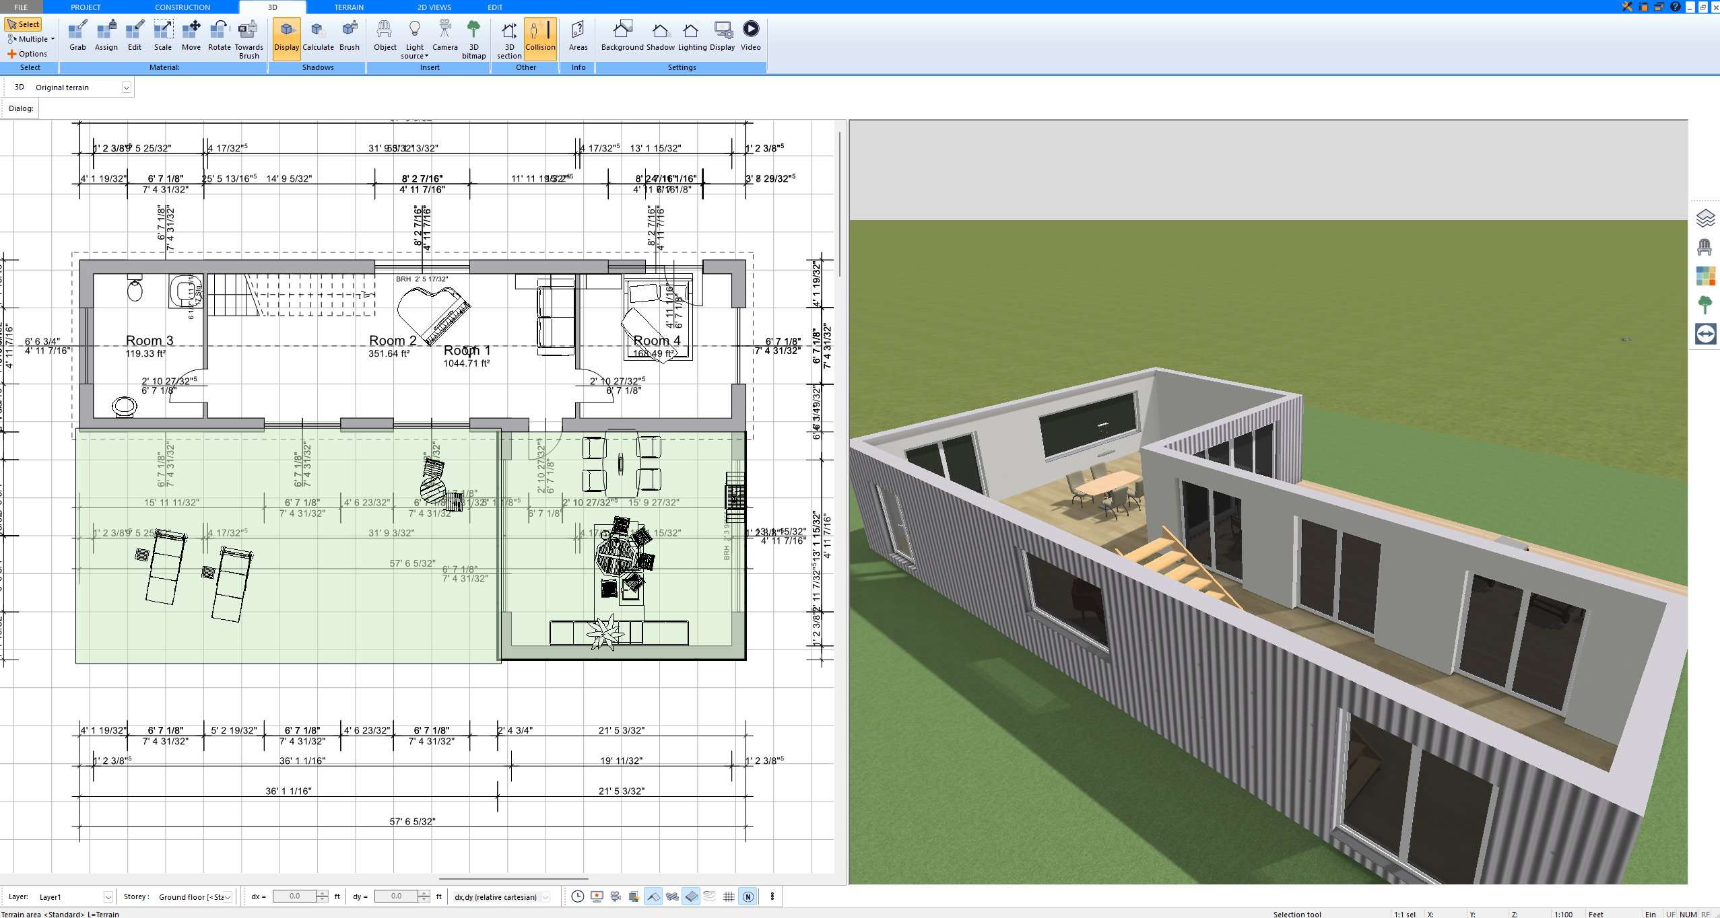Open Display settings in Settings group
Image resolution: width=1720 pixels, height=918 pixels.
(x=722, y=36)
